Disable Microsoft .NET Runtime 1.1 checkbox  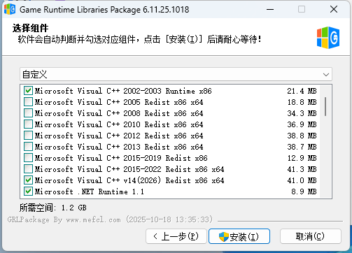(28, 191)
